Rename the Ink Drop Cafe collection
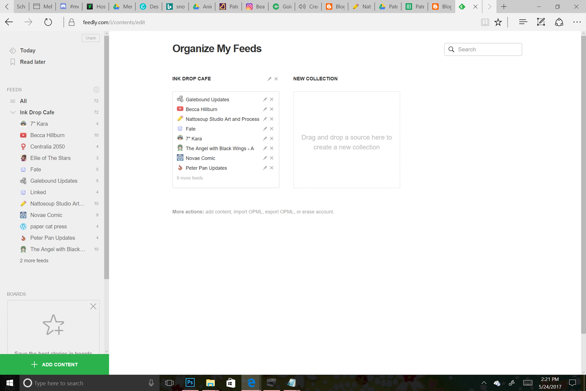The width and height of the screenshot is (586, 391). coord(270,79)
